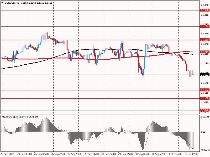Image resolution: width=210 pixels, height=157 pixels.
Task: Click the 1.1240 price scale value
Action: tap(205, 44)
